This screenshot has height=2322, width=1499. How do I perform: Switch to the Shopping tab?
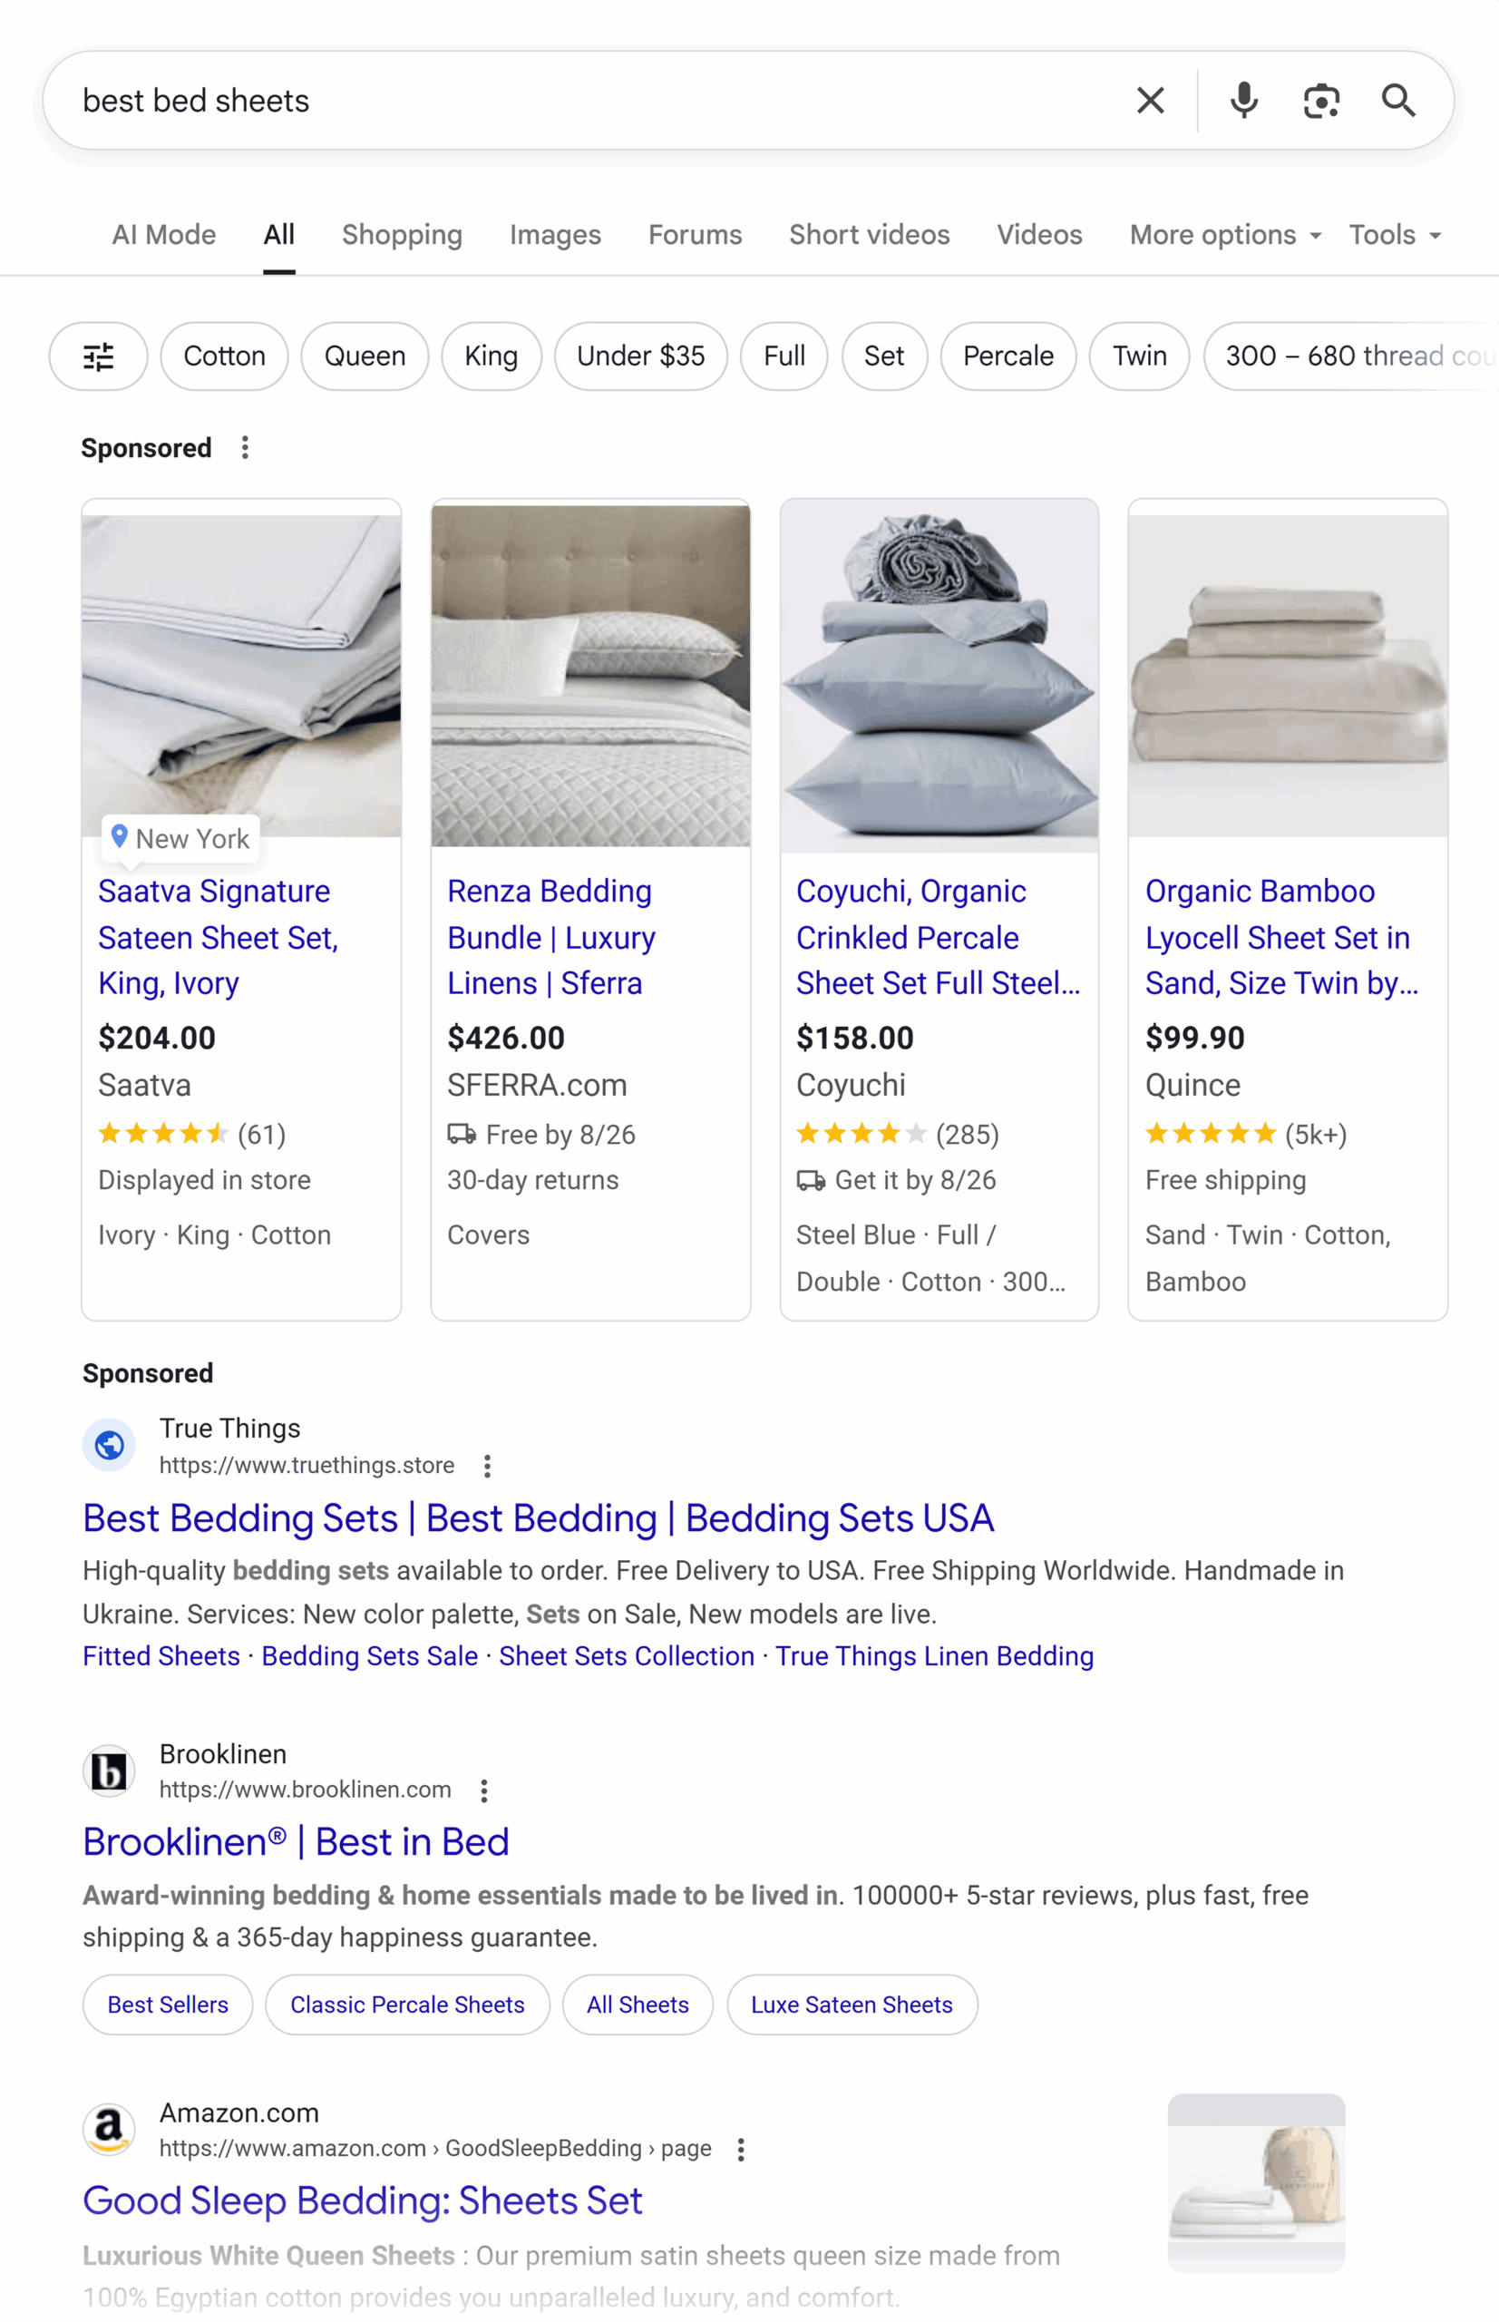pos(401,234)
